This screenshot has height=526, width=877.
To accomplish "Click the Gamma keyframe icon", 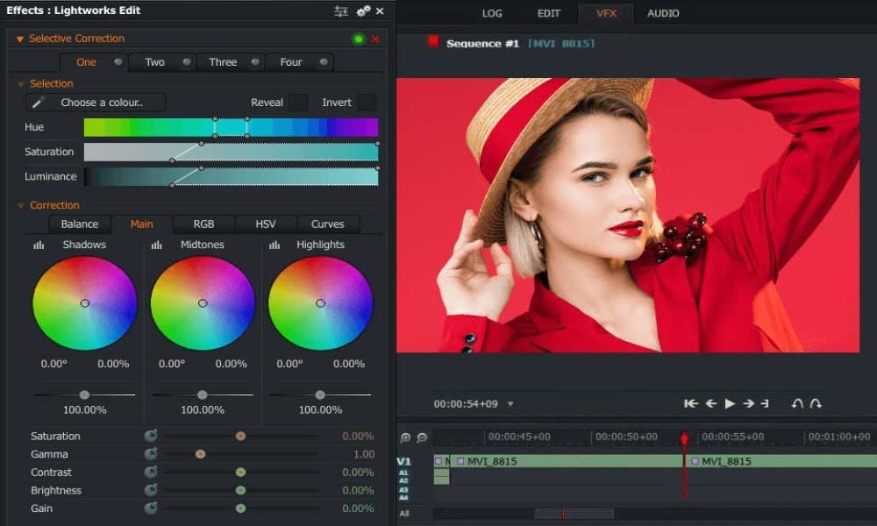I will [151, 454].
